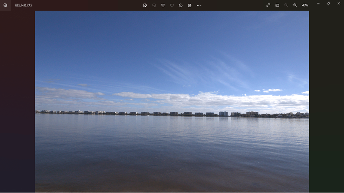
Task: Open the Edit image tool
Action: [145, 5]
